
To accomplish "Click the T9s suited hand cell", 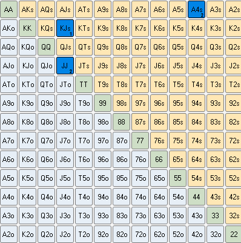I will coord(102,84).
